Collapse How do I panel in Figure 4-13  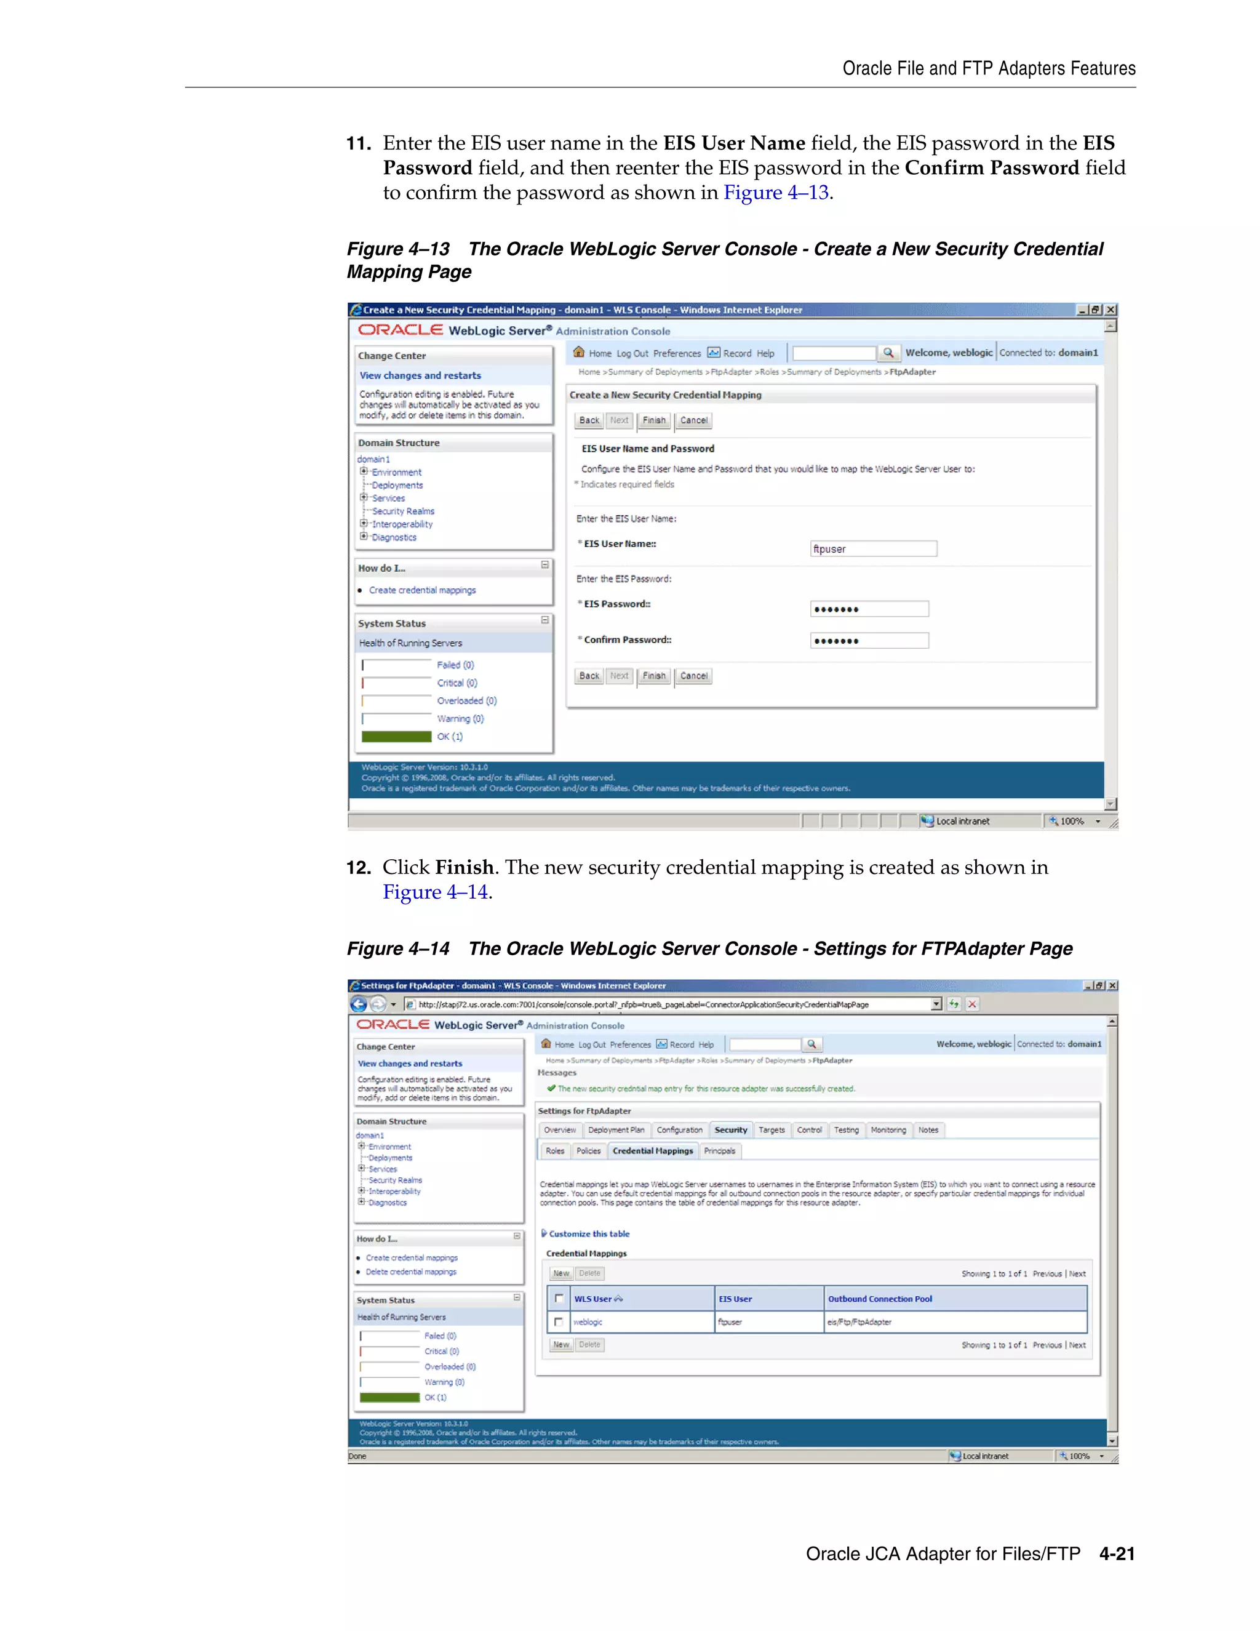pyautogui.click(x=545, y=566)
